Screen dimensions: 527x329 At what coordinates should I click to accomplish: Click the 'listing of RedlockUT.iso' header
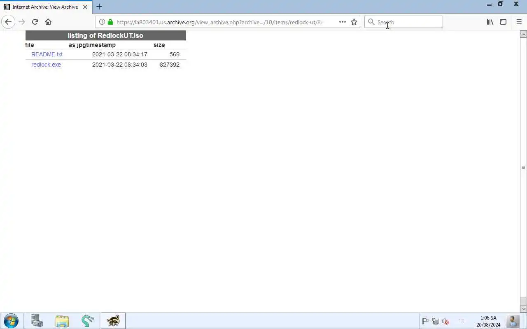coord(105,35)
